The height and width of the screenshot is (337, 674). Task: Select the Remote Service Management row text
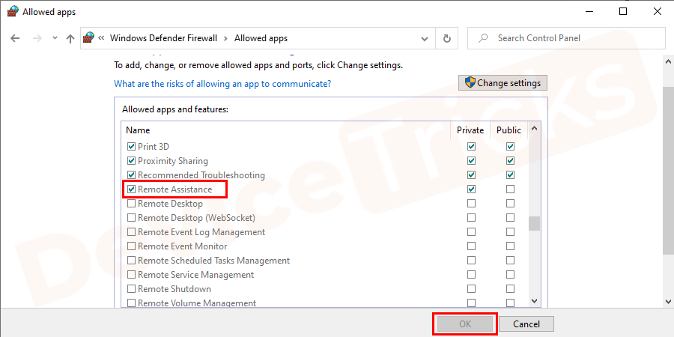(196, 275)
